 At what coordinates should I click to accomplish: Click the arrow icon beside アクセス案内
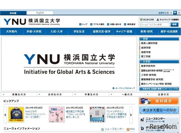(91, 24)
